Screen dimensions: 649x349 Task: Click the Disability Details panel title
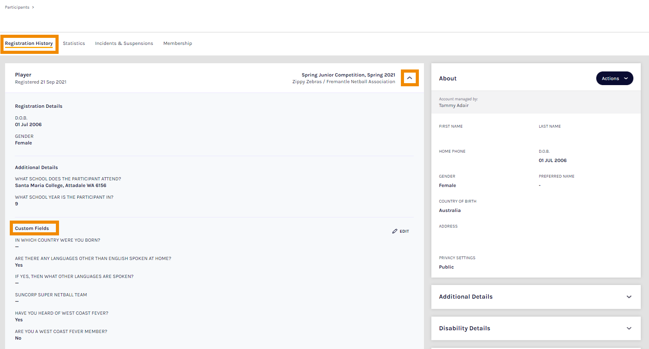coord(465,328)
